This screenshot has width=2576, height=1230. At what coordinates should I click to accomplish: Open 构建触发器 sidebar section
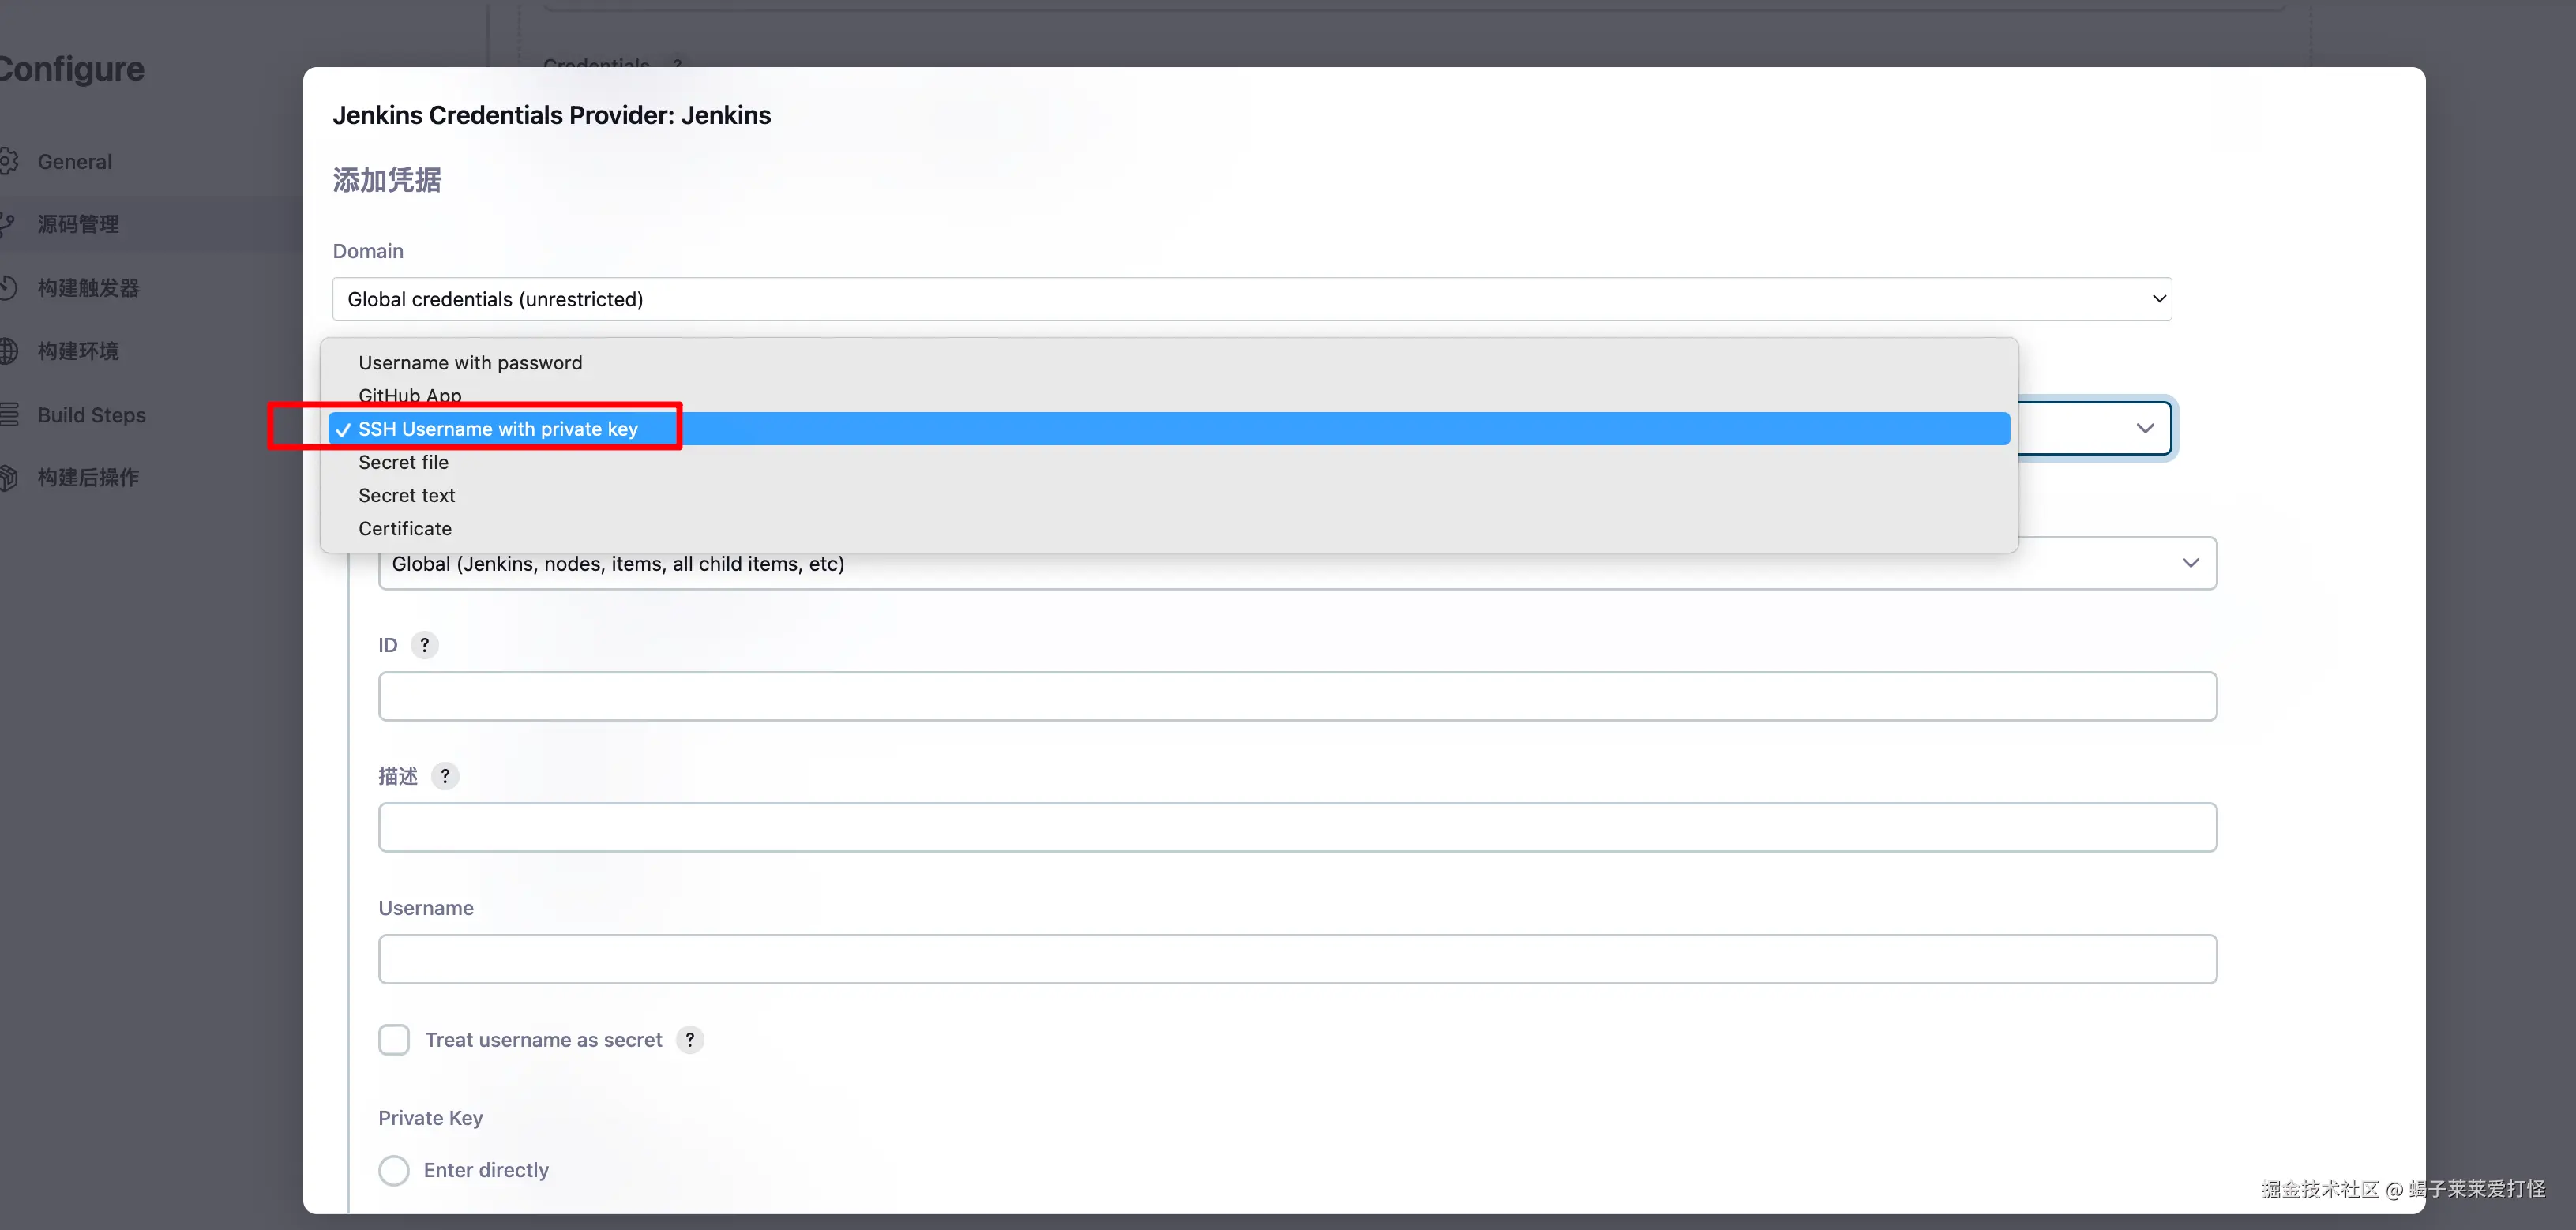pyautogui.click(x=88, y=288)
